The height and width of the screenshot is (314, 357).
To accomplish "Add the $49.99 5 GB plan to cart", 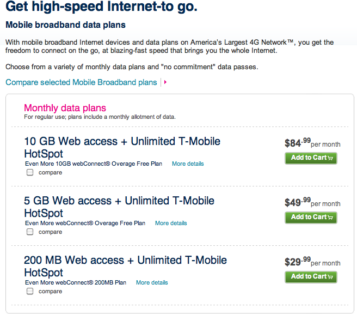I will pos(311,218).
